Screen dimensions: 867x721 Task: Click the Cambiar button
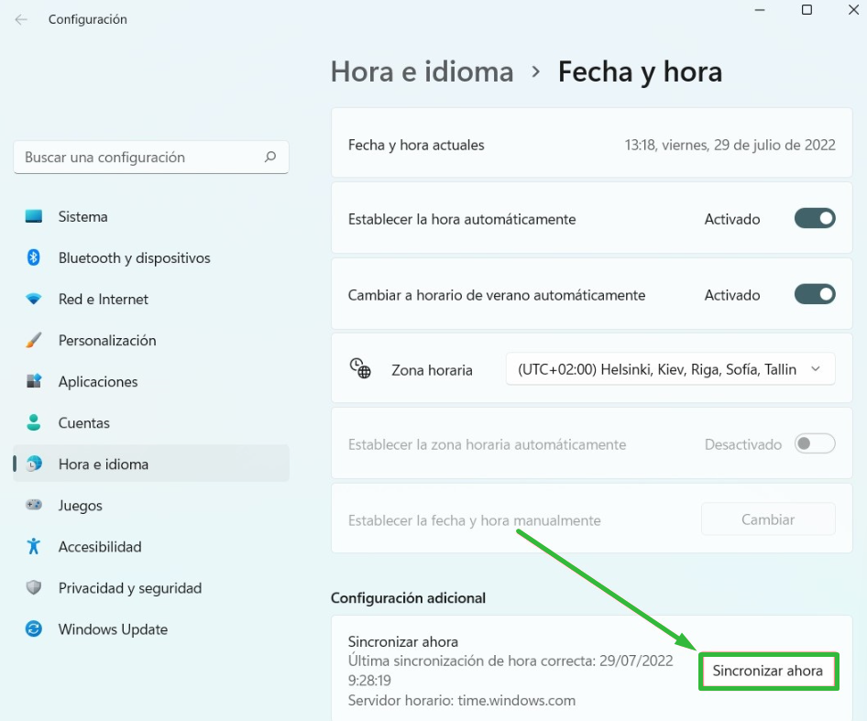(768, 519)
